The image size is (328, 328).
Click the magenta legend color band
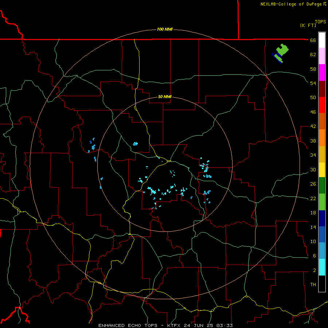click(322, 73)
